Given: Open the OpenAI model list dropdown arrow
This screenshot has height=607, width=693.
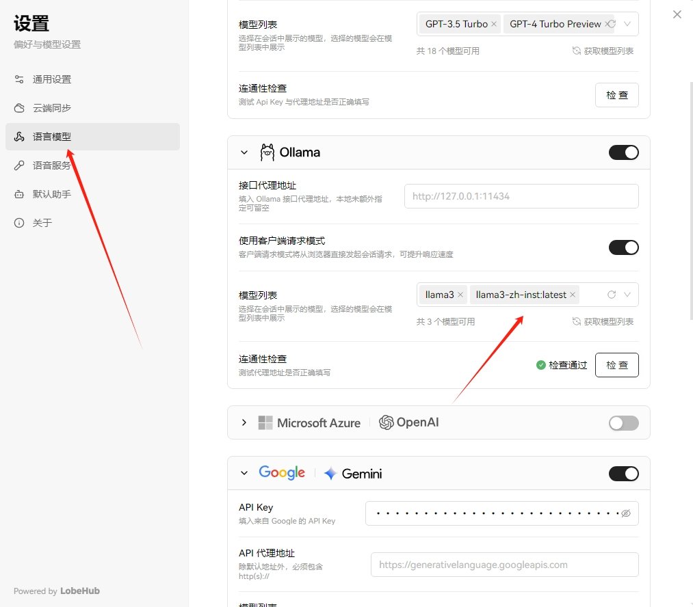Looking at the screenshot, I should 627,24.
